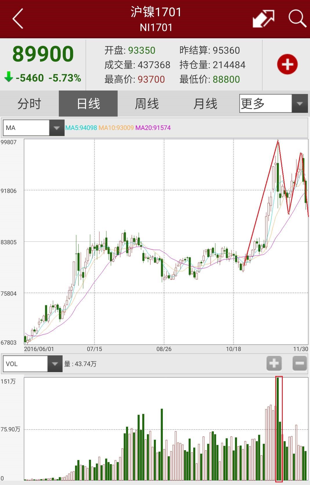Zoom out volume chart minus button
This screenshot has height=485, width=310.
(x=299, y=363)
